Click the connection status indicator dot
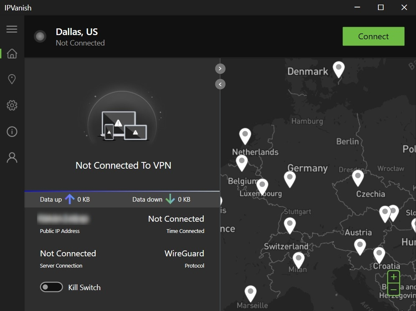 (x=40, y=36)
